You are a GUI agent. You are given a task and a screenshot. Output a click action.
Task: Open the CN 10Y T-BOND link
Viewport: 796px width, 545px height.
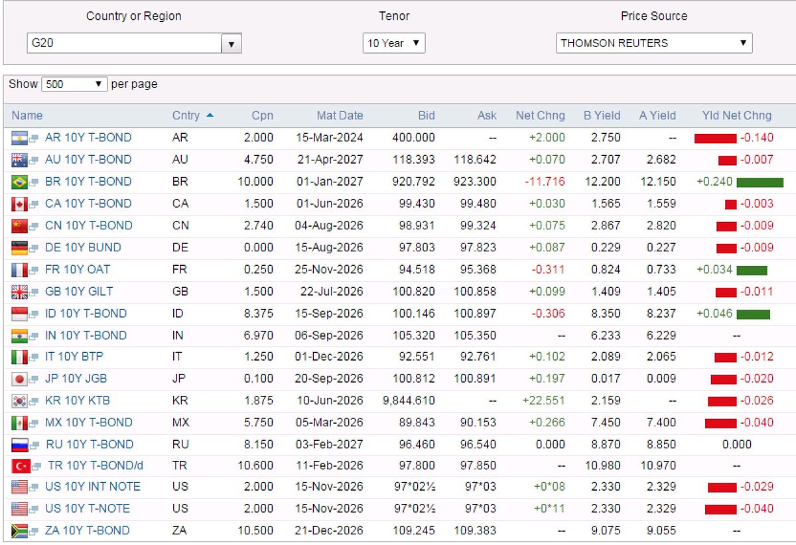[88, 225]
